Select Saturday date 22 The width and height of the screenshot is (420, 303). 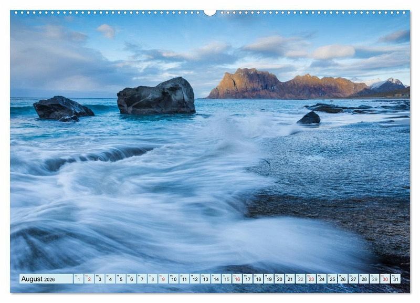point(300,279)
